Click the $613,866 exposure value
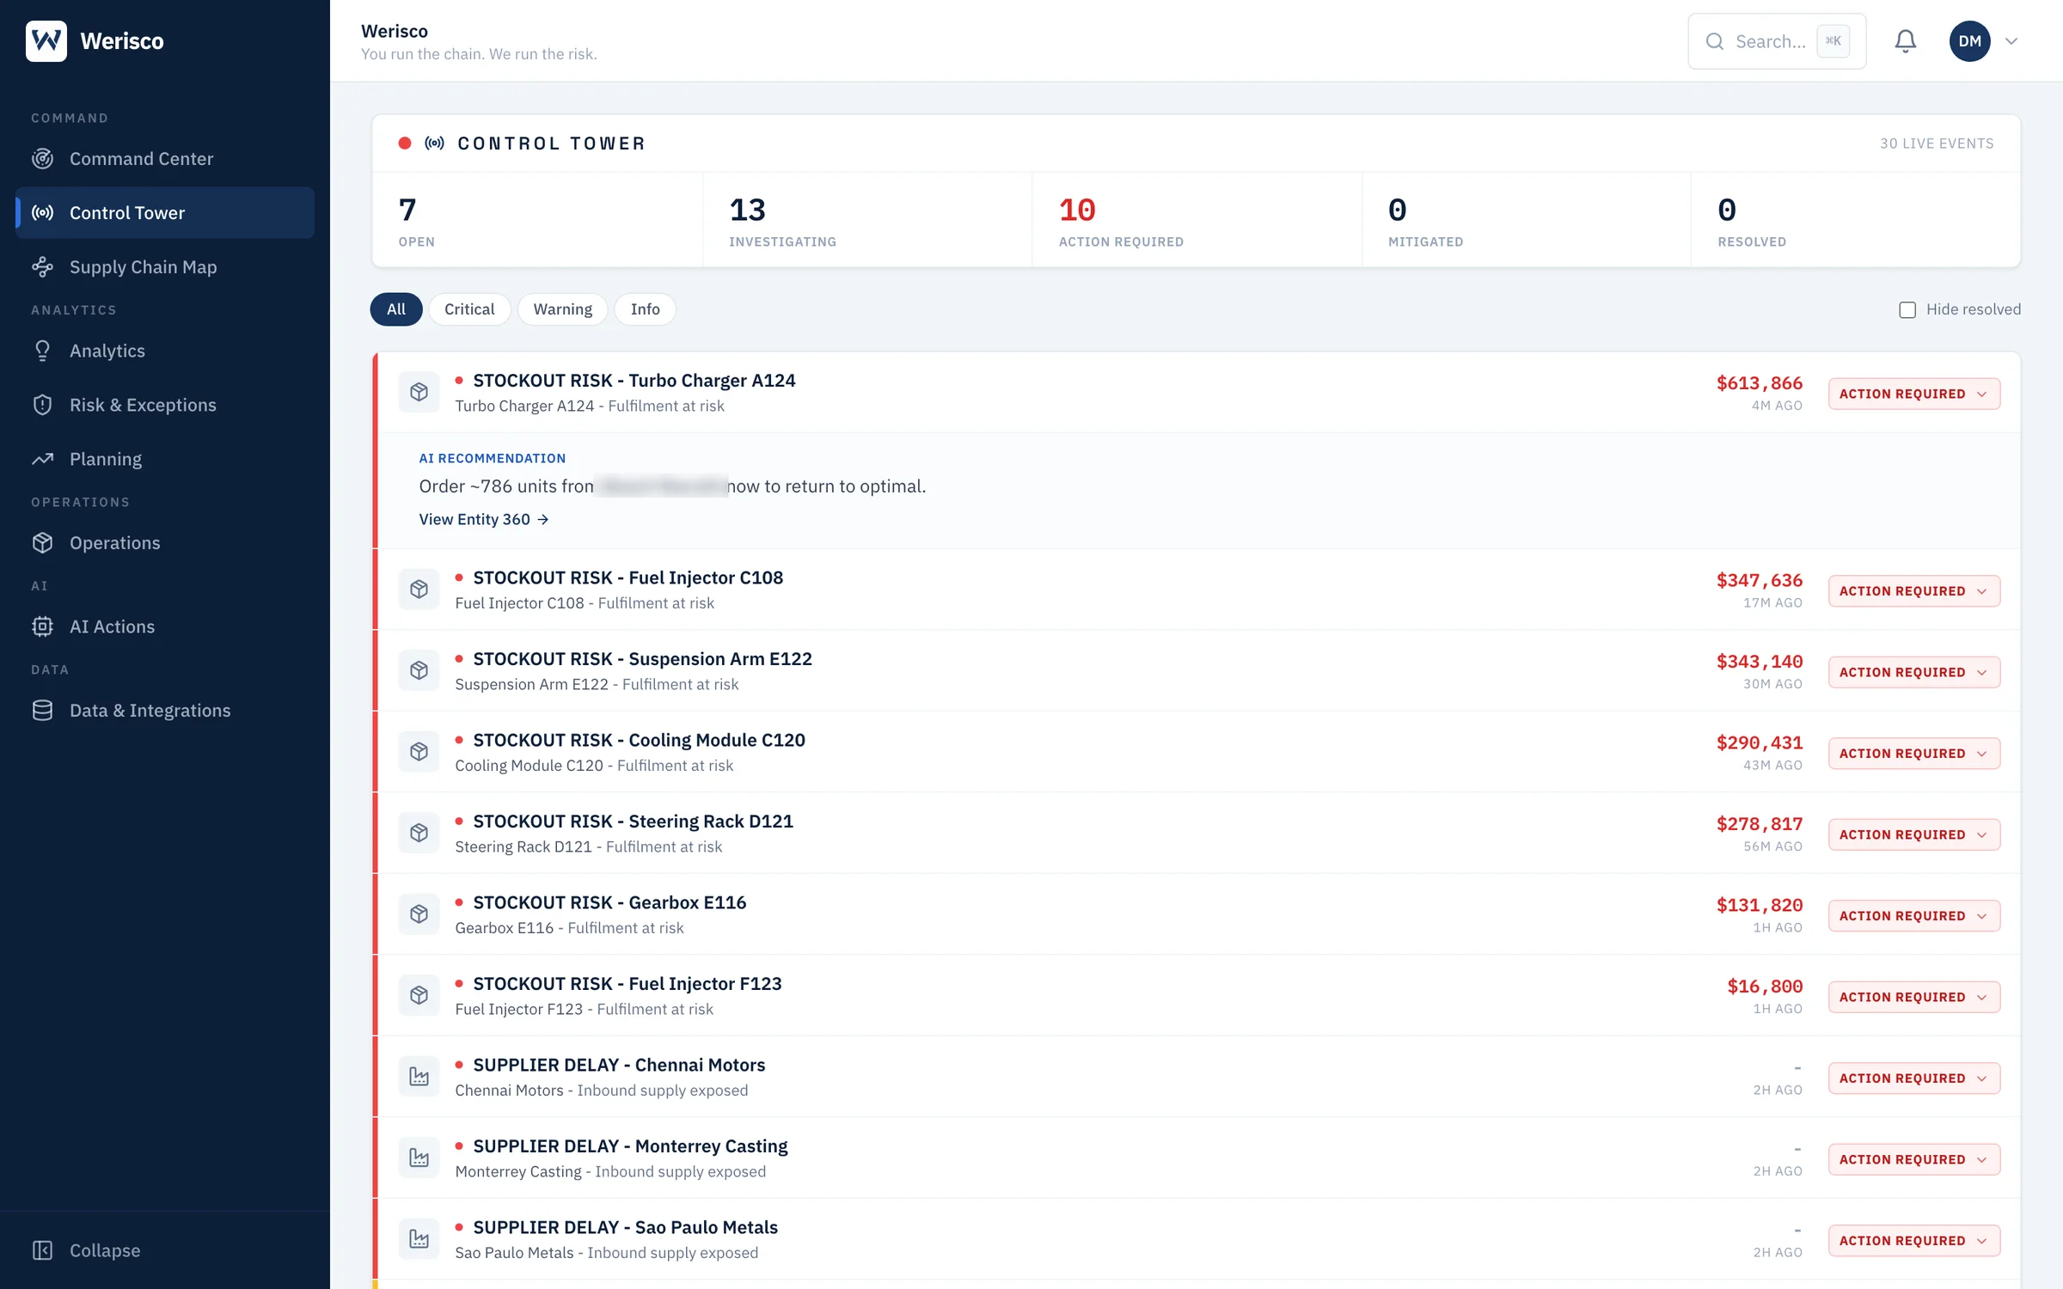 1759,383
